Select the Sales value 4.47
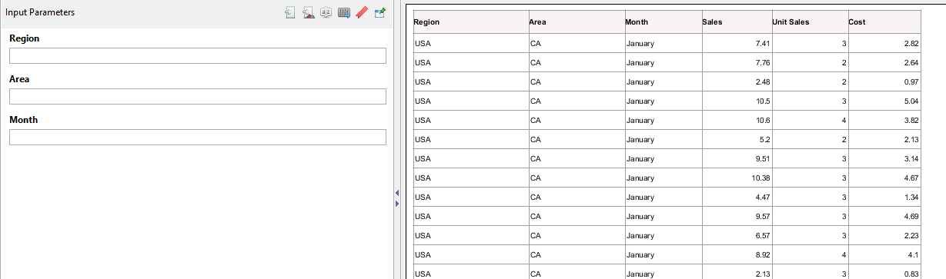 764,197
